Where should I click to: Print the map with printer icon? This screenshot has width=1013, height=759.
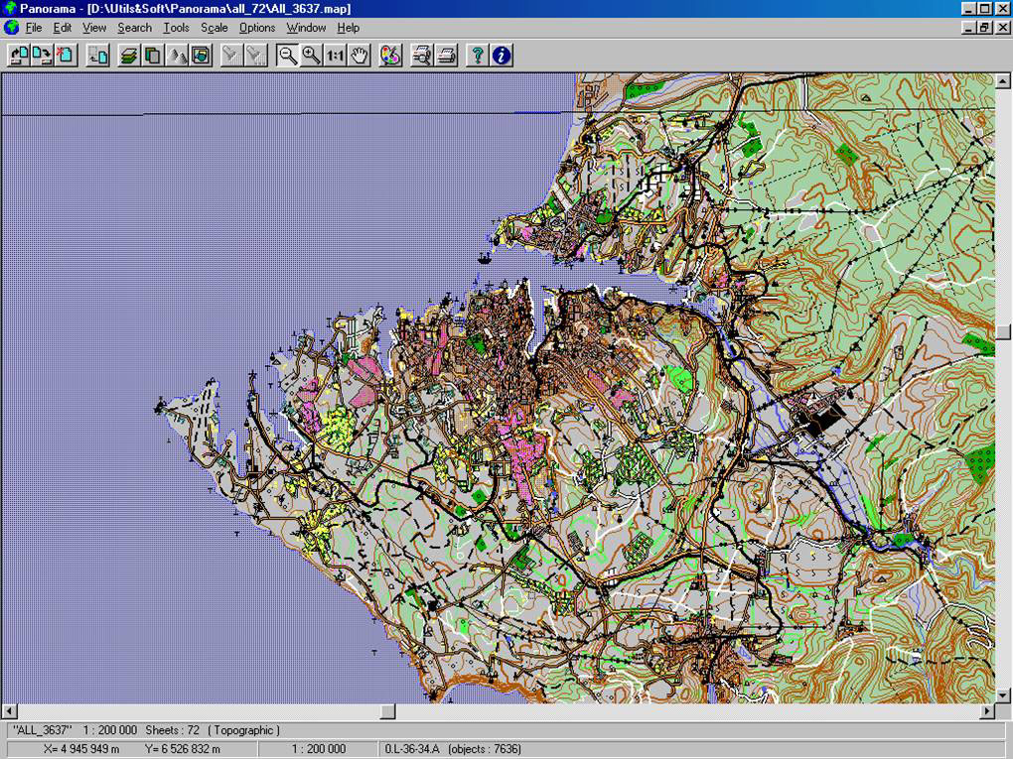tap(446, 56)
